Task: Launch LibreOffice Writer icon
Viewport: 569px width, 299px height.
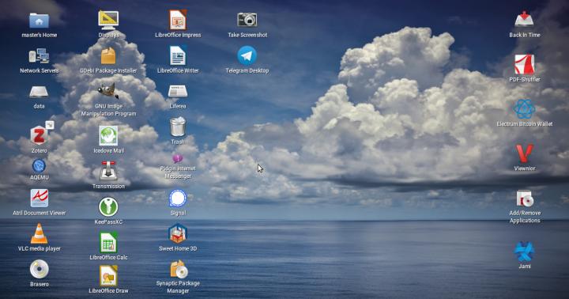Action: click(x=178, y=56)
